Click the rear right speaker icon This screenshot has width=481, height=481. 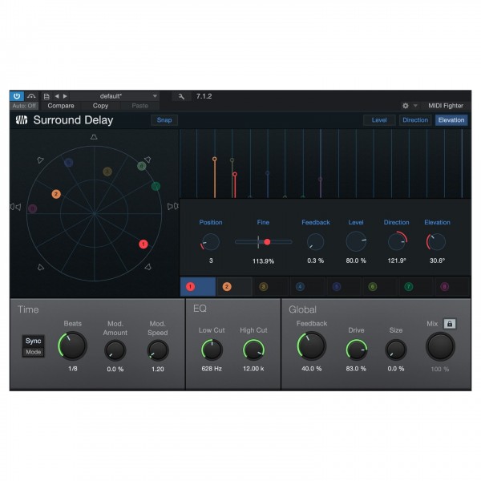(x=148, y=267)
